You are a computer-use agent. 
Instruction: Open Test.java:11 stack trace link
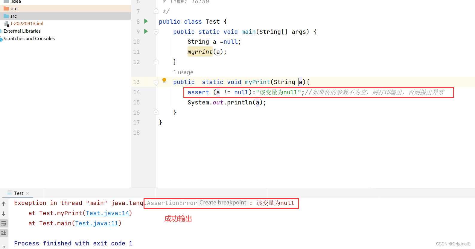pos(97,223)
